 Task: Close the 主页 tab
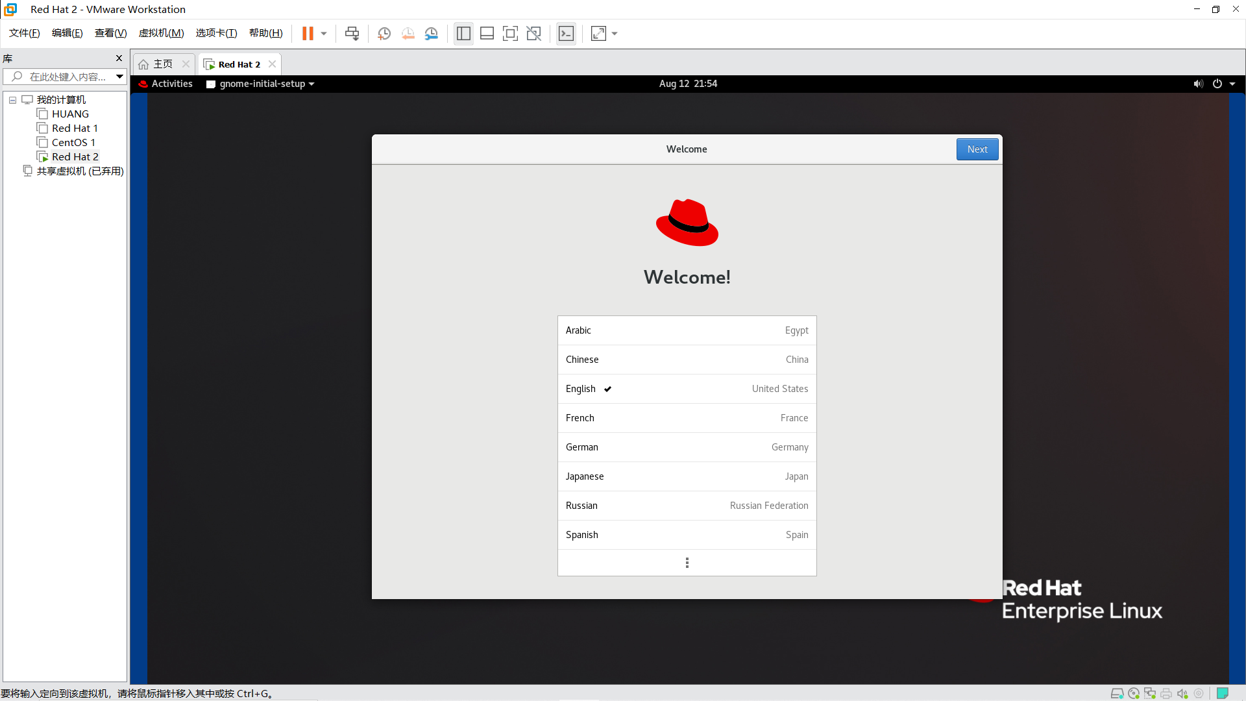pos(186,64)
